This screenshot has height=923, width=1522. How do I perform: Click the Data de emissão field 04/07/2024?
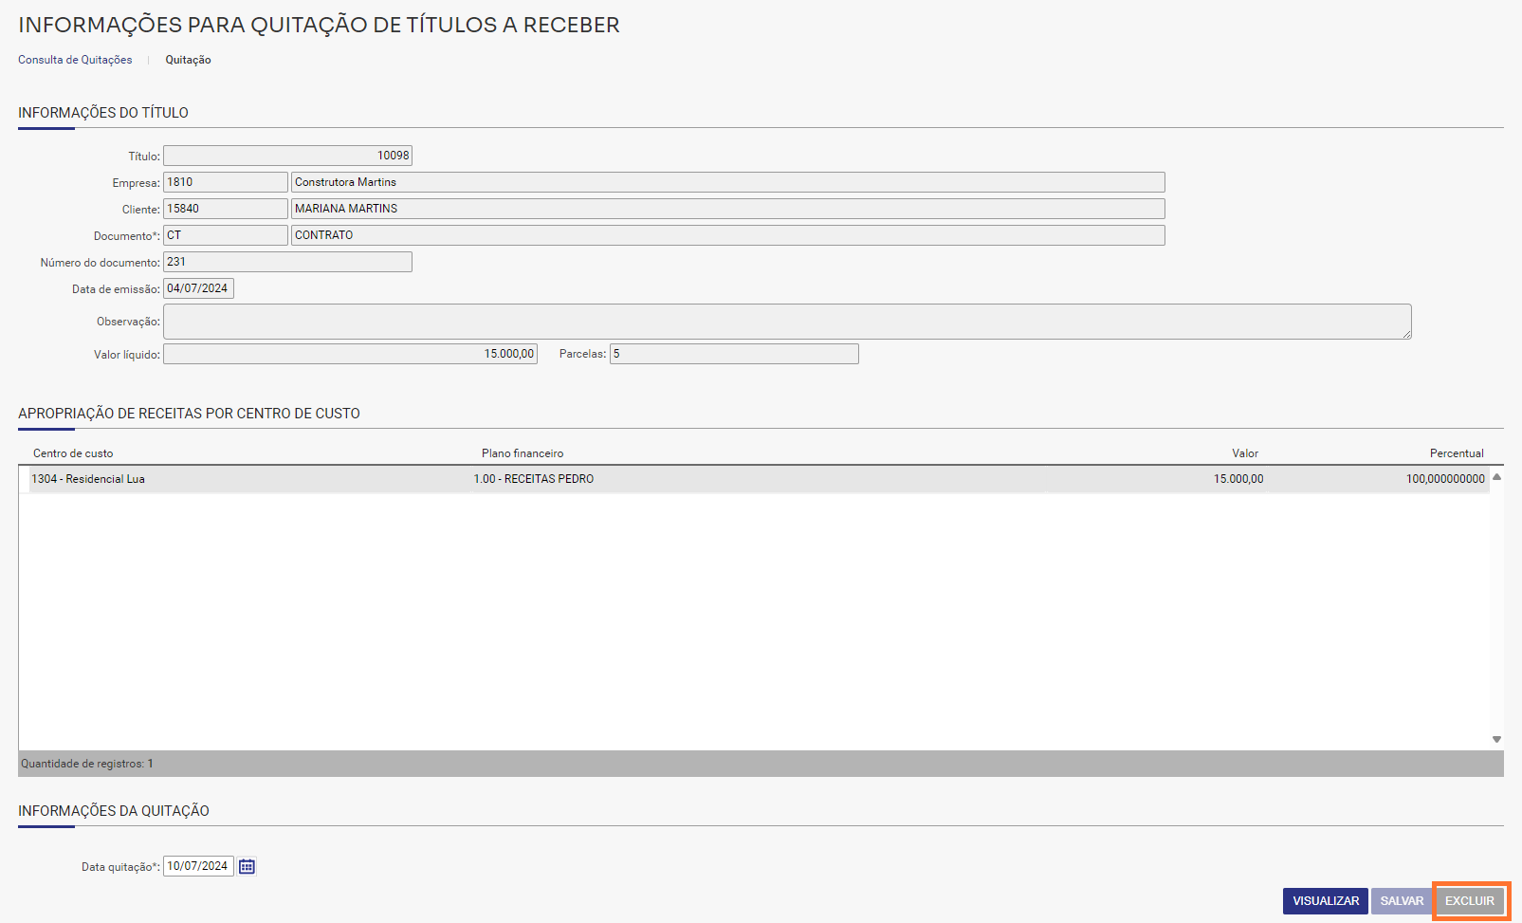click(x=198, y=288)
